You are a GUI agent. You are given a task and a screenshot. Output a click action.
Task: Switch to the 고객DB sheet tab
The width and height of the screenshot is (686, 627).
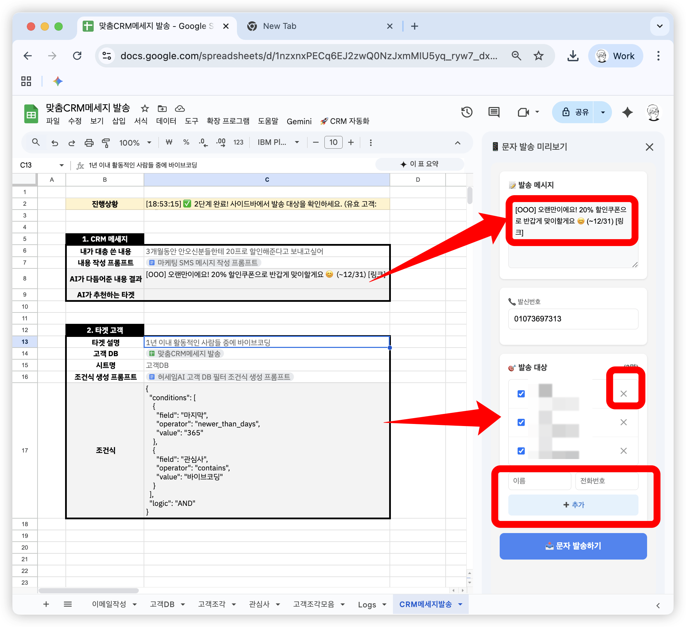coord(162,604)
